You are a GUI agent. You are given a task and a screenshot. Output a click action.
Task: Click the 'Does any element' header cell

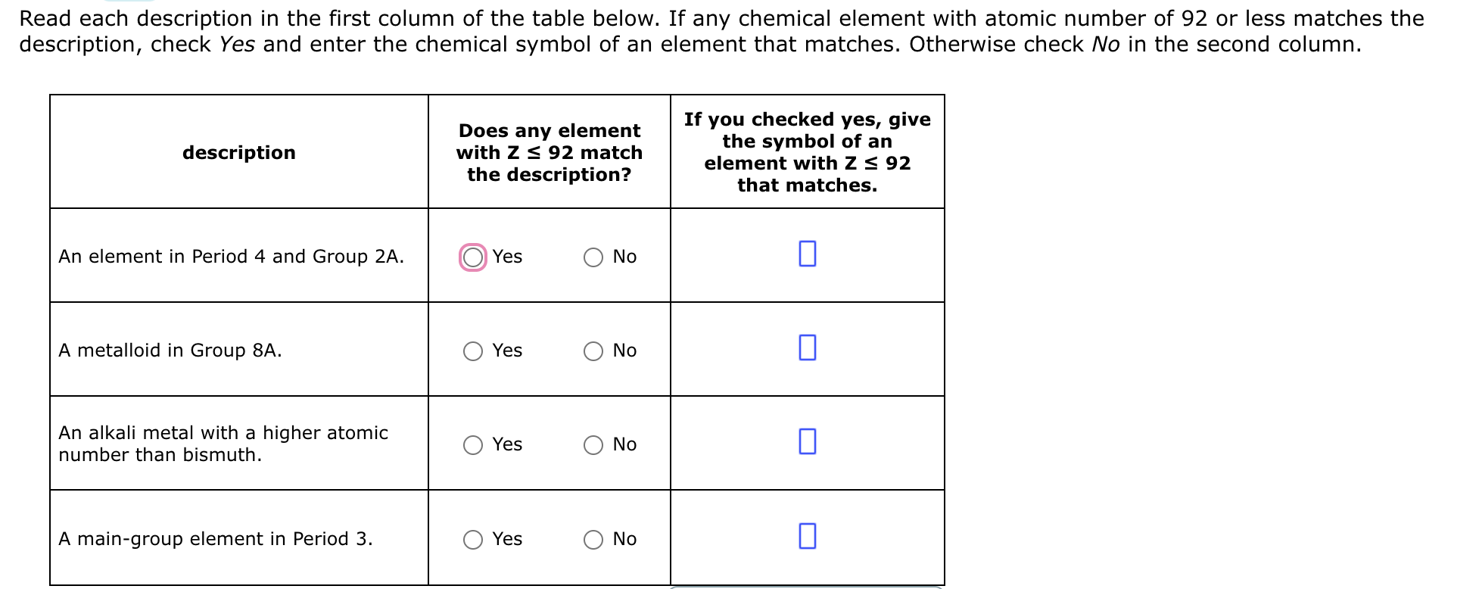tap(549, 152)
